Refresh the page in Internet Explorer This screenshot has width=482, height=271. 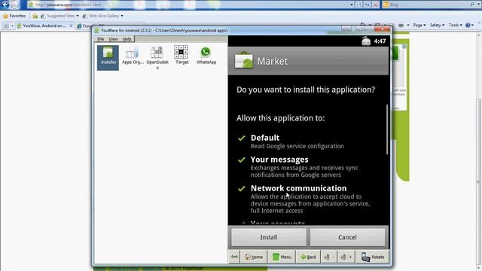click(x=368, y=5)
